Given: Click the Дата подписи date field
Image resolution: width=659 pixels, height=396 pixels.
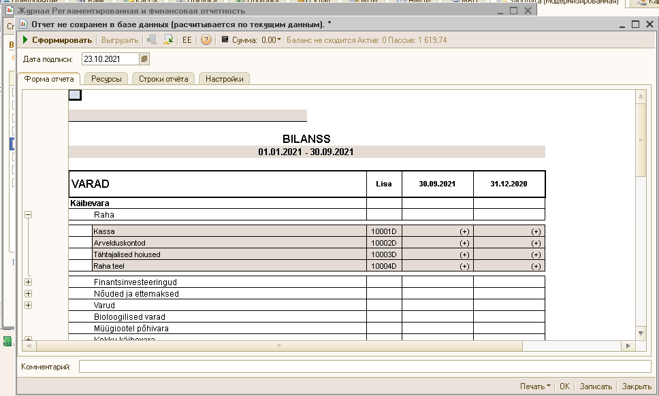Looking at the screenshot, I should point(110,59).
